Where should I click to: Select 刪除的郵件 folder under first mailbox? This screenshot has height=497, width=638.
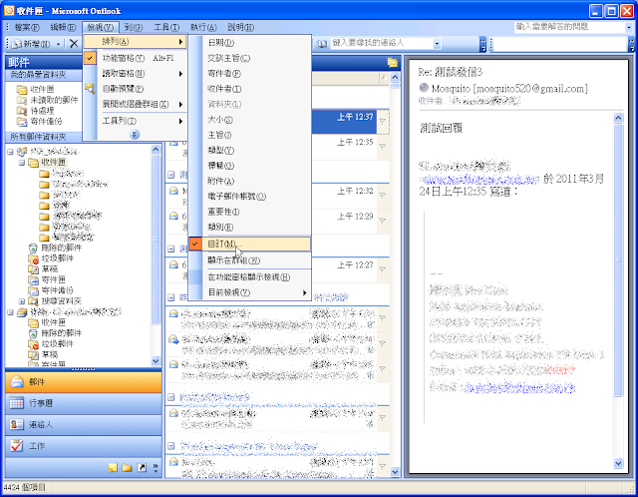(x=61, y=248)
